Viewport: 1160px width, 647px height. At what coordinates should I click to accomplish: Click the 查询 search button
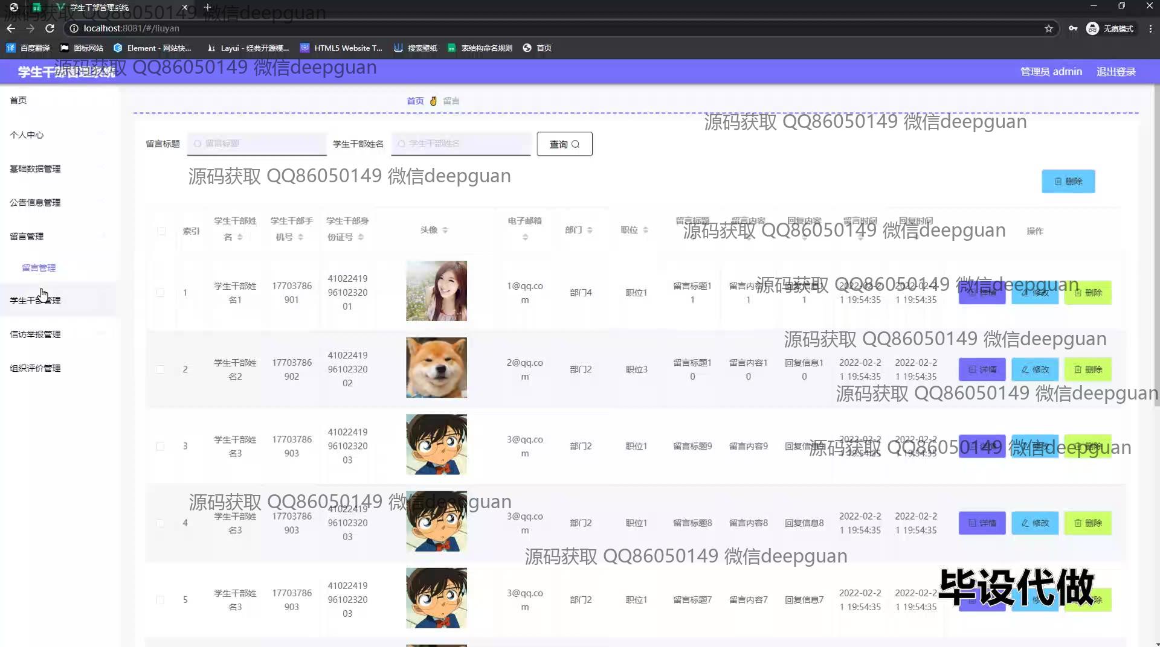[x=564, y=144]
